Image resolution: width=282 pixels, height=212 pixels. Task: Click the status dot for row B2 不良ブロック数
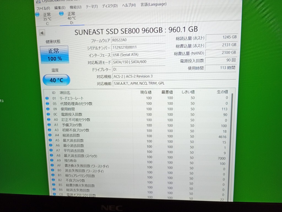tap(53, 180)
